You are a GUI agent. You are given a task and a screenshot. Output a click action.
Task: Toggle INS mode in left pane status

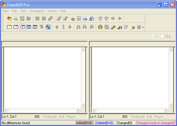click(x=37, y=117)
